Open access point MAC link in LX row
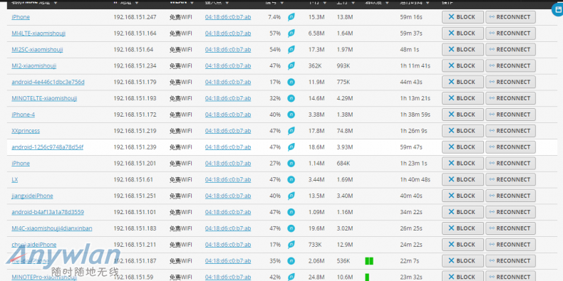 (228, 179)
